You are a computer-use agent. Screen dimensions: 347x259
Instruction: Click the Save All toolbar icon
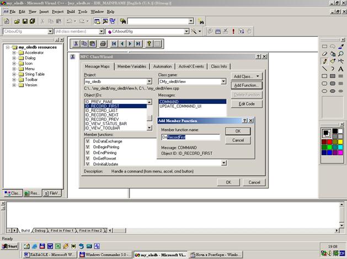(x=33, y=21)
